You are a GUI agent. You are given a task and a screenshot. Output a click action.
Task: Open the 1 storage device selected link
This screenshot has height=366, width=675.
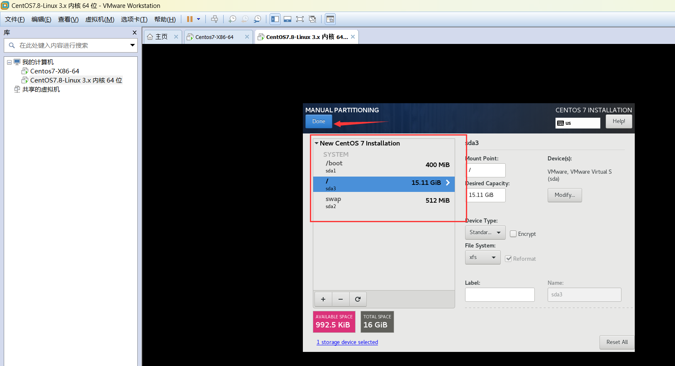pos(347,342)
